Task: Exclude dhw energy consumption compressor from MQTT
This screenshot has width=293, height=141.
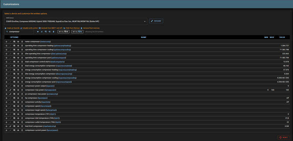Action: click(x=14, y=74)
